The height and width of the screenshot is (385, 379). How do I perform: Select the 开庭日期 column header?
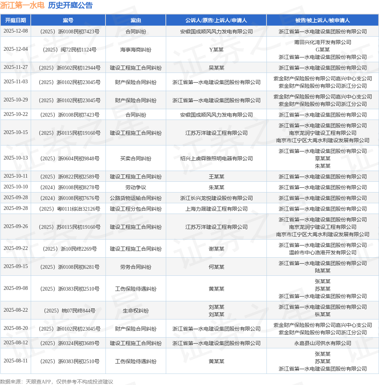point(16,20)
